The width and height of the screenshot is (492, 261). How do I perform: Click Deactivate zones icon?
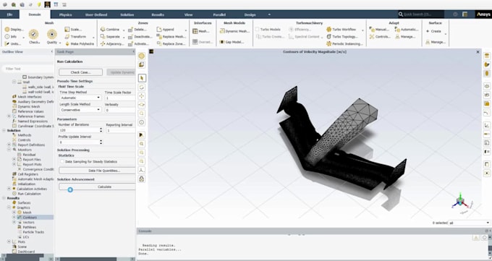tap(130, 37)
